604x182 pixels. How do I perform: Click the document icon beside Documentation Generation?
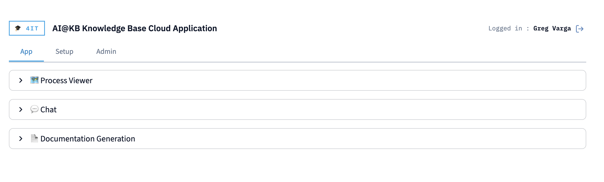pyautogui.click(x=34, y=138)
